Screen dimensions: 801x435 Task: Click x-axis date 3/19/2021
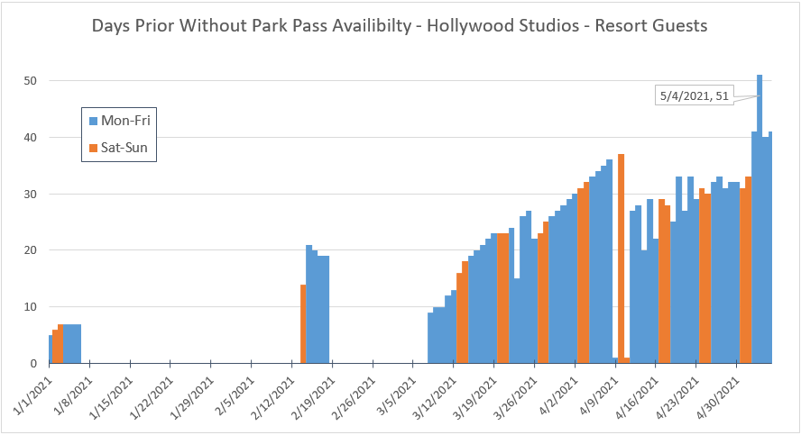(x=475, y=398)
